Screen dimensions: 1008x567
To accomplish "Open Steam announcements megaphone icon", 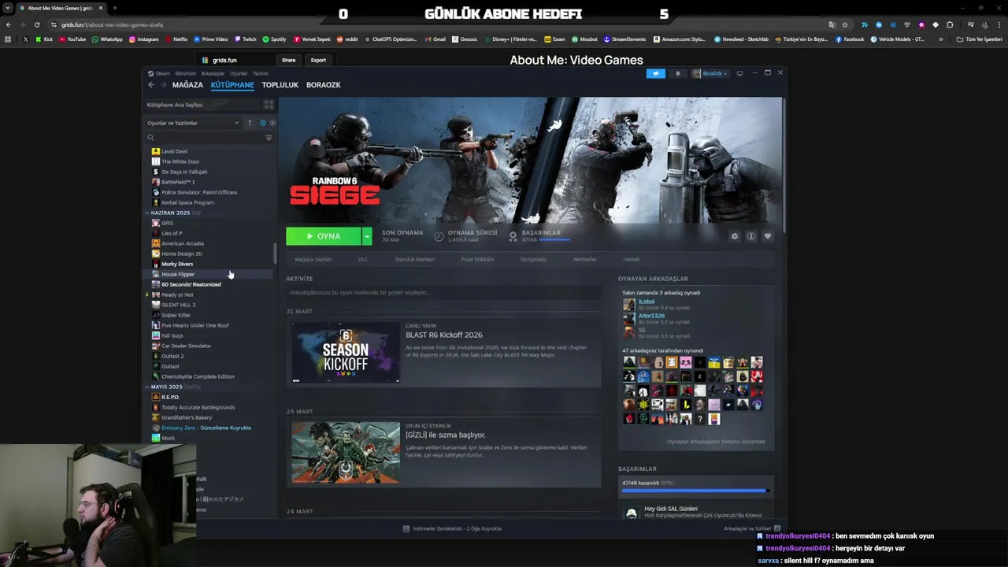I will pyautogui.click(x=655, y=73).
